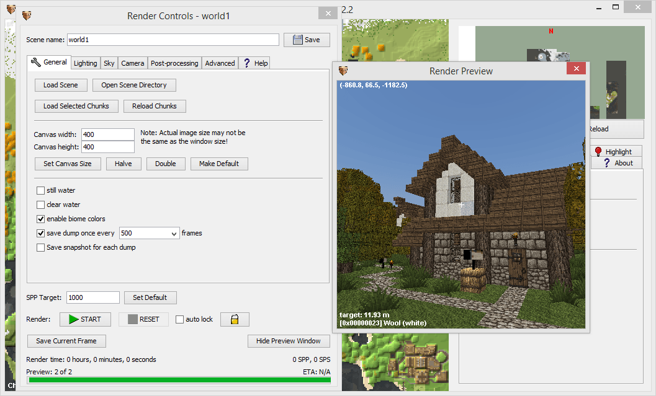Click camera coordinates text in preview

[374, 85]
